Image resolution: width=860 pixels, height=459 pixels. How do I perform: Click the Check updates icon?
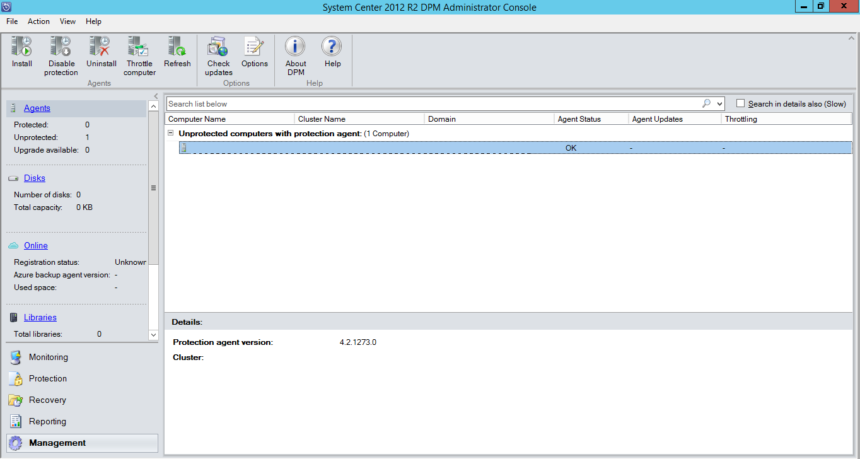218,54
